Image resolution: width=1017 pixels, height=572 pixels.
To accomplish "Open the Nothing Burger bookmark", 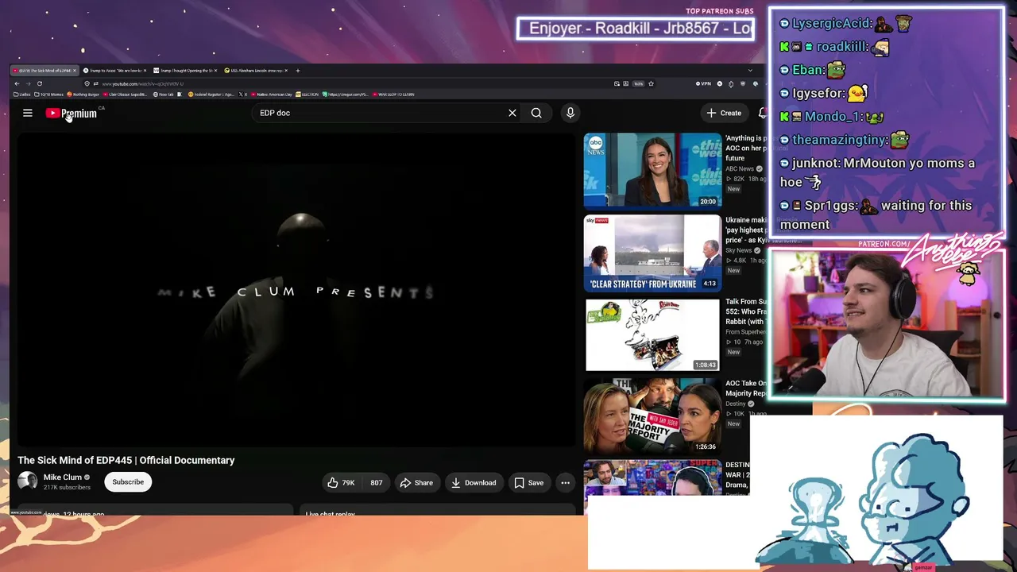I will click(83, 95).
